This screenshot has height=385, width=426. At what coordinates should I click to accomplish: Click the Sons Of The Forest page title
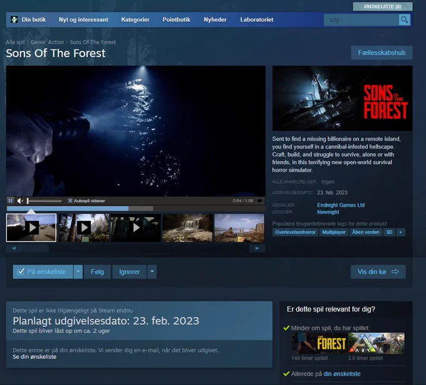[x=56, y=53]
